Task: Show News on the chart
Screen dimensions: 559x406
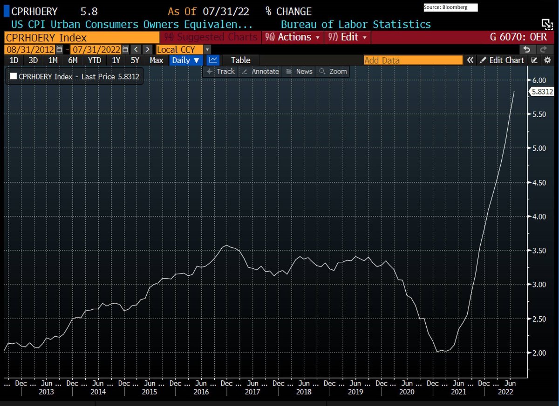Action: [x=299, y=71]
